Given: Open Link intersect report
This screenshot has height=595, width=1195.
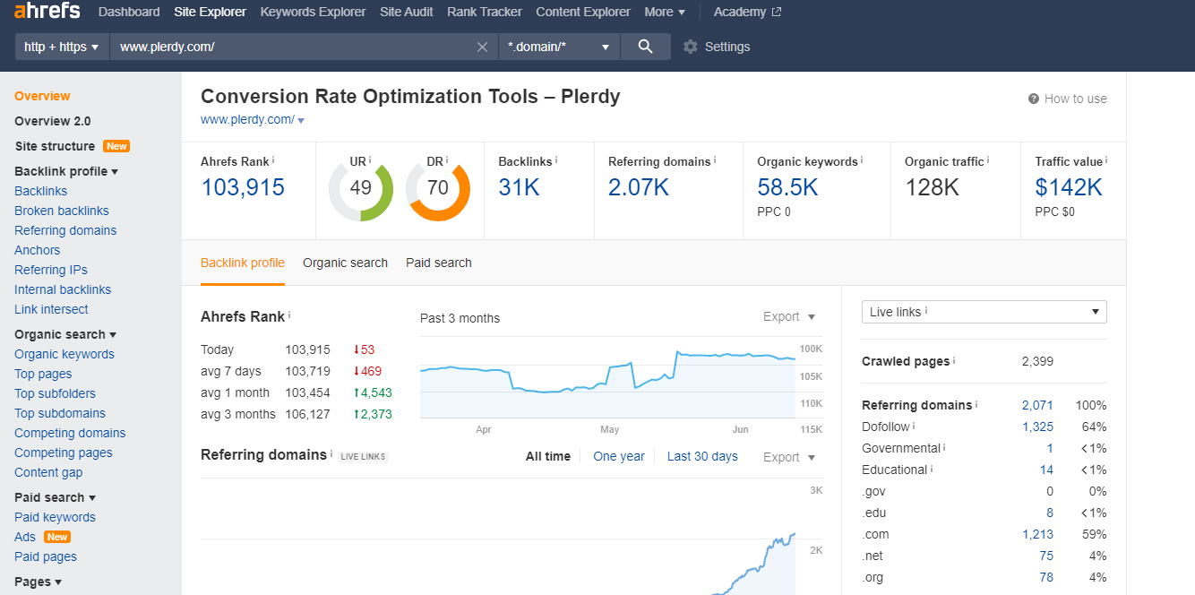Looking at the screenshot, I should [51, 309].
